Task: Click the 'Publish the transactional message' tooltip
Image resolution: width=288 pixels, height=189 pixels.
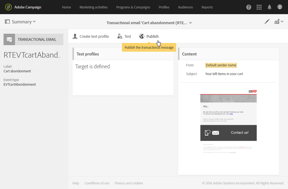Action: tap(149, 47)
